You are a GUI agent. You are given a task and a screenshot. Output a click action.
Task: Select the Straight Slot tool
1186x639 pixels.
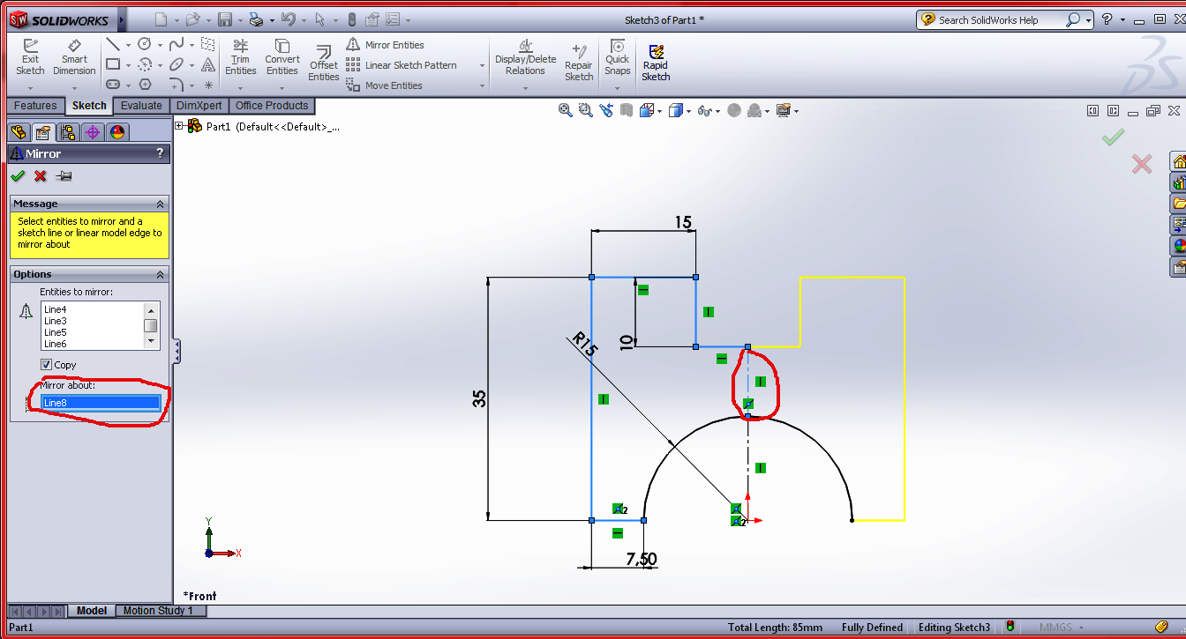pyautogui.click(x=113, y=85)
